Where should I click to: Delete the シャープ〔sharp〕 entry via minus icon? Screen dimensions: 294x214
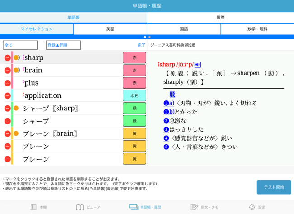point(8,109)
